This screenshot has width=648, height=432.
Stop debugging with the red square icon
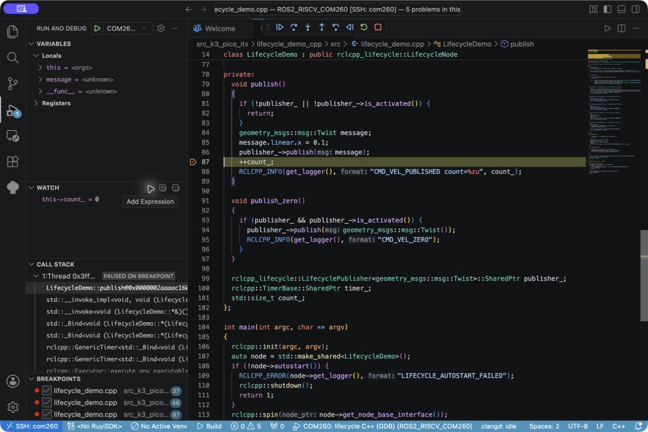tap(378, 28)
